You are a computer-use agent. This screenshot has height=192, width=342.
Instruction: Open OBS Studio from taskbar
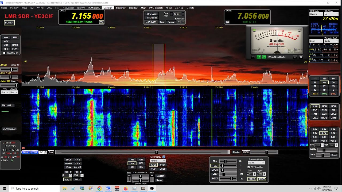(152, 189)
